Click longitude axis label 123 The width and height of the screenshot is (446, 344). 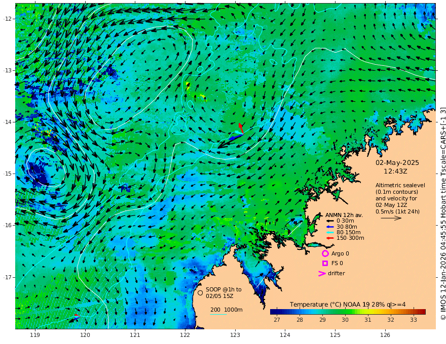pos(235,335)
